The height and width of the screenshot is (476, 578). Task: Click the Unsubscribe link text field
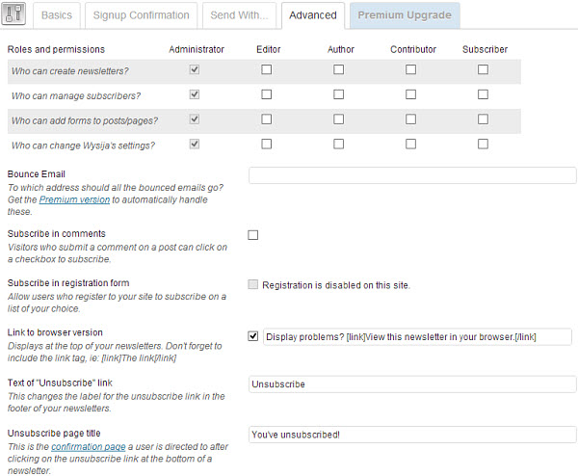pos(411,384)
